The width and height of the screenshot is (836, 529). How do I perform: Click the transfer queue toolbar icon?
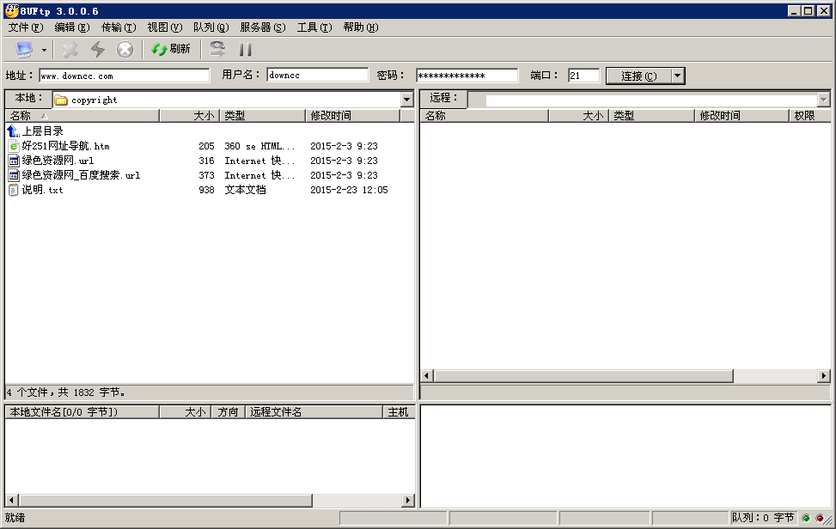click(219, 49)
